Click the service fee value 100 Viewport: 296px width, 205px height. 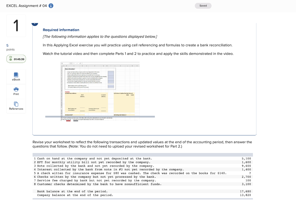[248, 180]
